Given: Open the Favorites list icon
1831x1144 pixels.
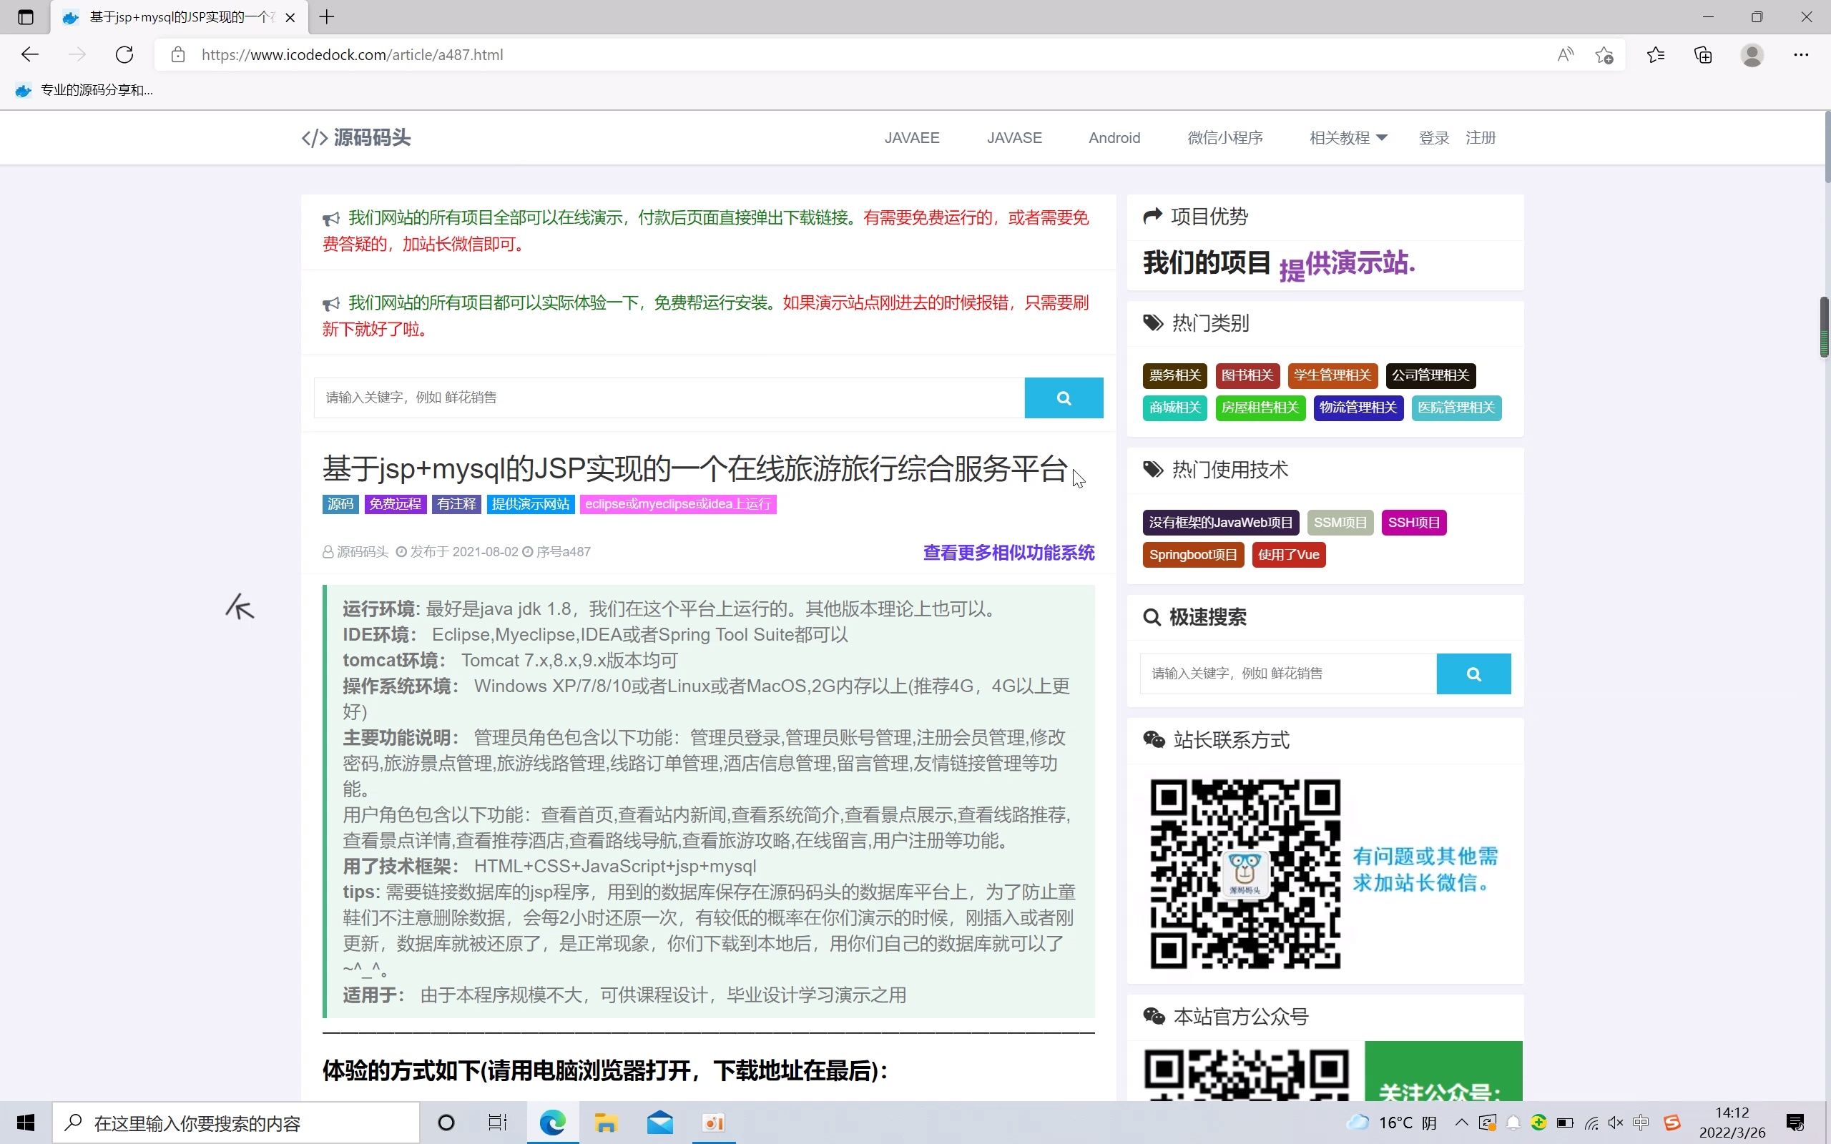Looking at the screenshot, I should point(1656,54).
